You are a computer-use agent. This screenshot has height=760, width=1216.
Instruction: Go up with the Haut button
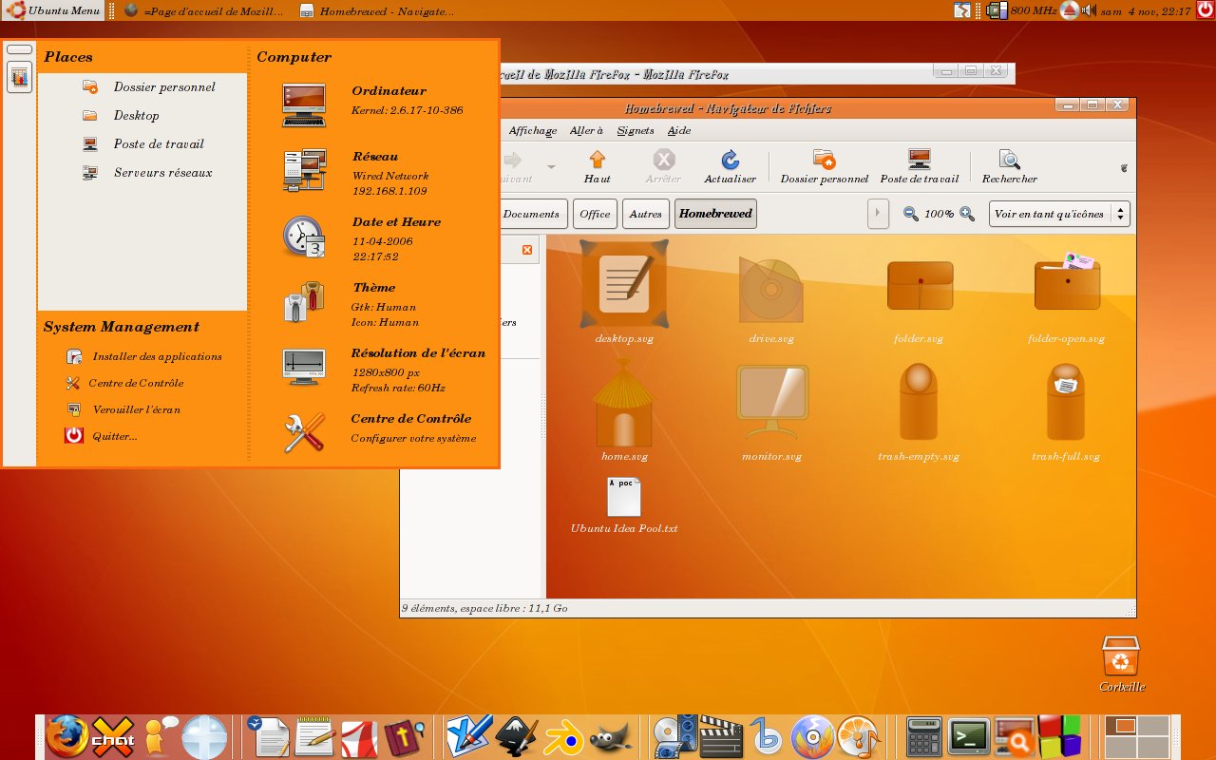coord(597,166)
